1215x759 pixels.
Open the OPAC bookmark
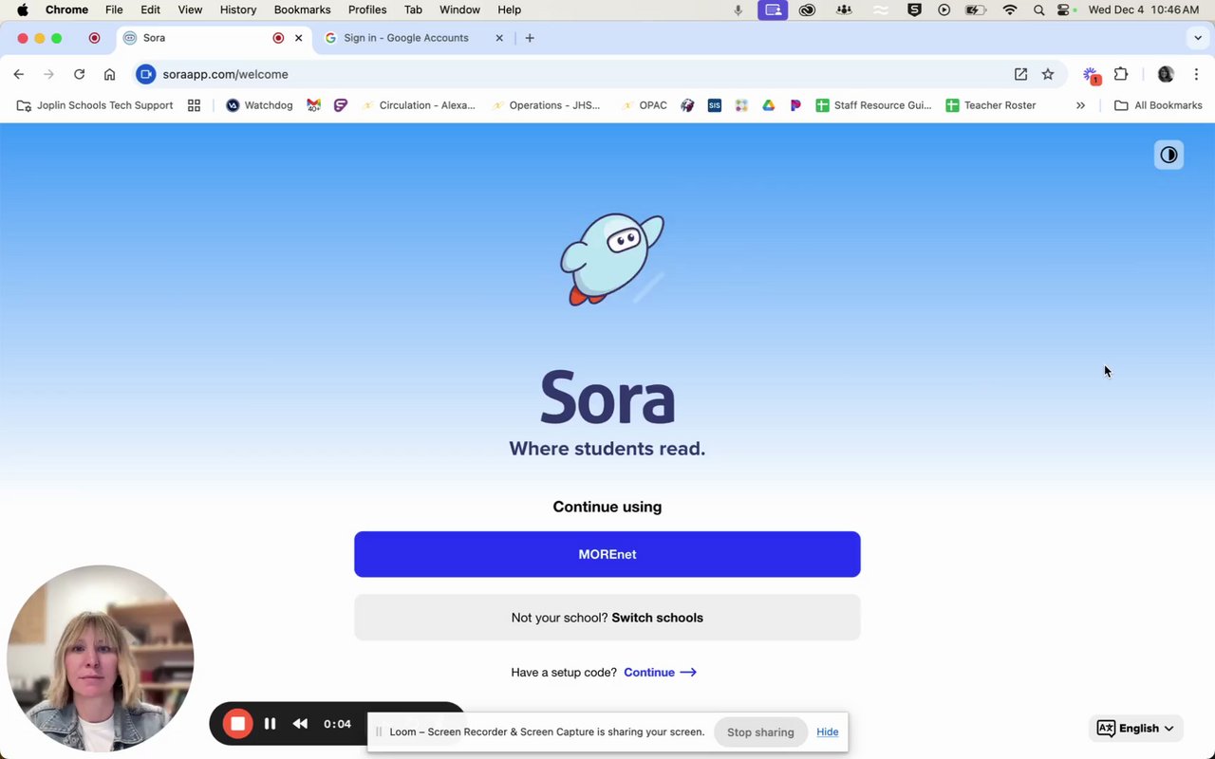click(x=644, y=105)
